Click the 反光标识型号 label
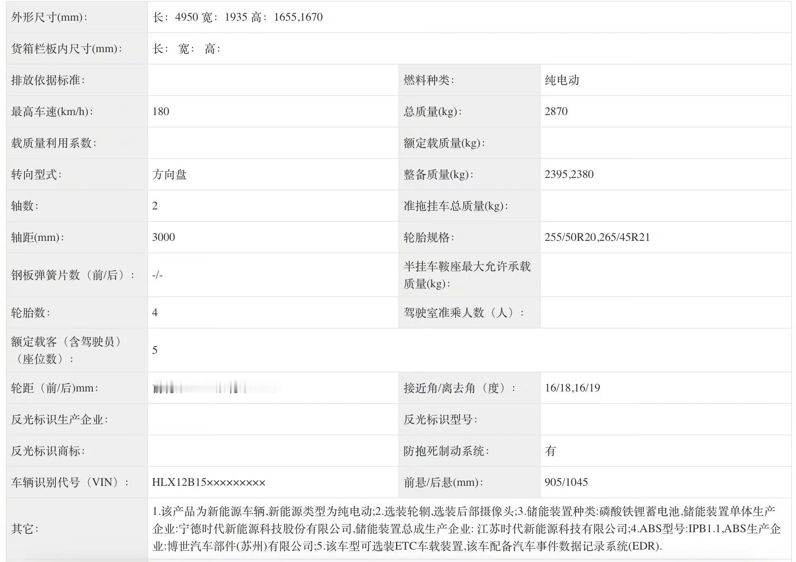The width and height of the screenshot is (796, 562). coord(441,420)
